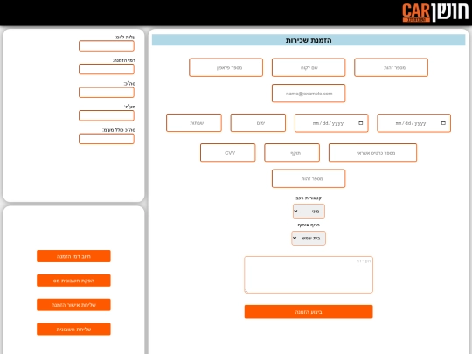Click the חיוב דמי הזמנה button

click(73, 256)
